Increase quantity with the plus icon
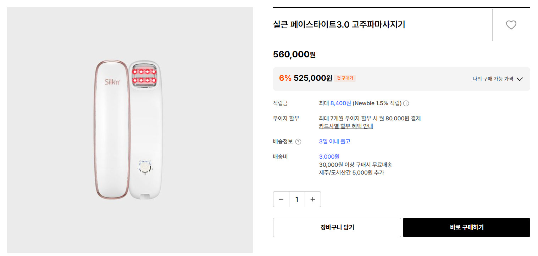The width and height of the screenshot is (538, 256). pyautogui.click(x=312, y=199)
